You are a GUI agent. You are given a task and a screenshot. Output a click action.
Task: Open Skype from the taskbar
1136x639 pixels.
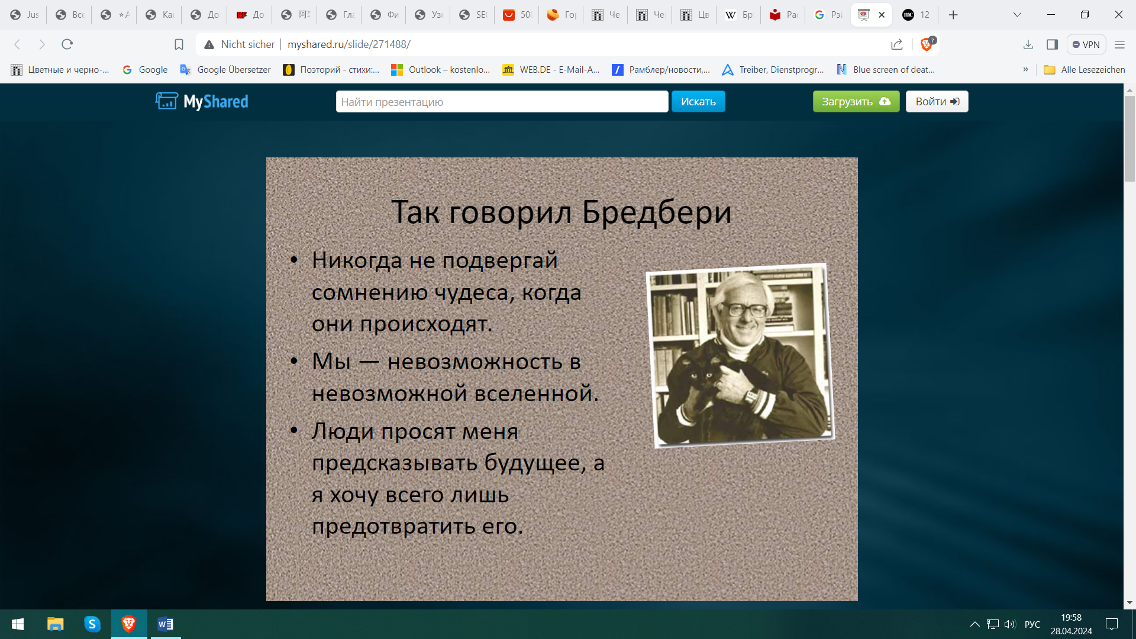pos(92,624)
